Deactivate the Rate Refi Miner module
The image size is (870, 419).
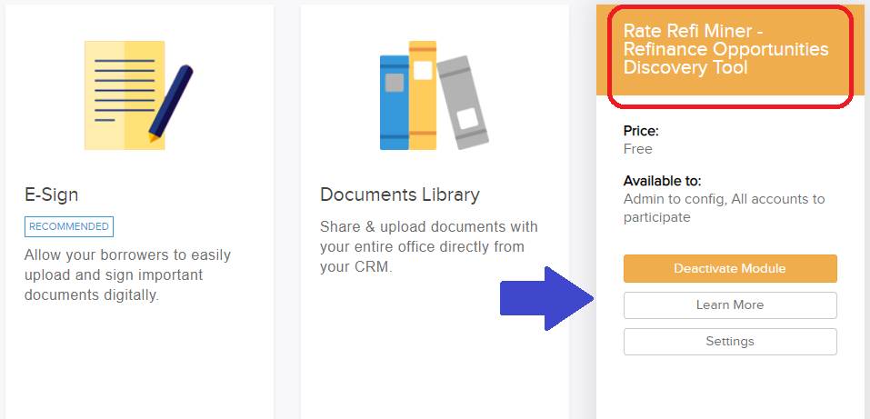click(730, 269)
